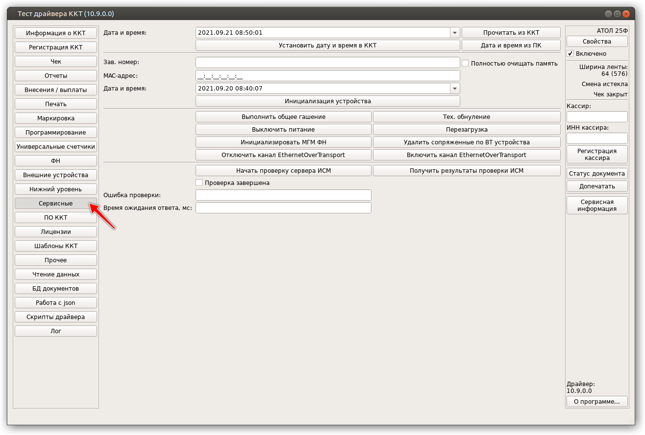Screen dimensions: 645x435
Task: Click Включить канал EthernetOverTransport button
Action: click(x=467, y=155)
